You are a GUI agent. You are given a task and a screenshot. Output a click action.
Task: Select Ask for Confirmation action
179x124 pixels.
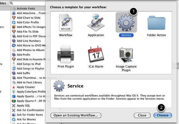(x=28, y=110)
